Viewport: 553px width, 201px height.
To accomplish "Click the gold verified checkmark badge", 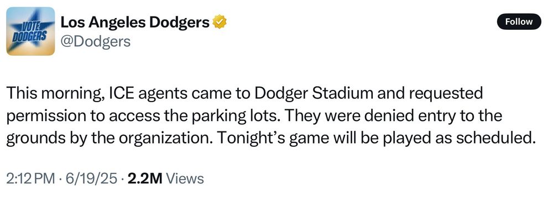I will click(220, 23).
